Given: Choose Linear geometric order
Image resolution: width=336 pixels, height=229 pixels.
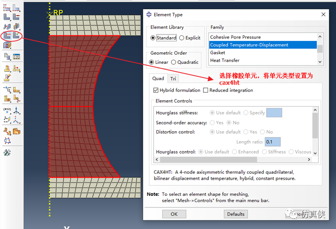Looking at the screenshot, I should pyautogui.click(x=151, y=62).
